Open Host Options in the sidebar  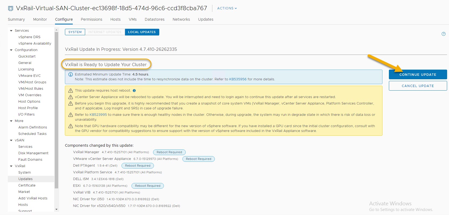coord(29,102)
